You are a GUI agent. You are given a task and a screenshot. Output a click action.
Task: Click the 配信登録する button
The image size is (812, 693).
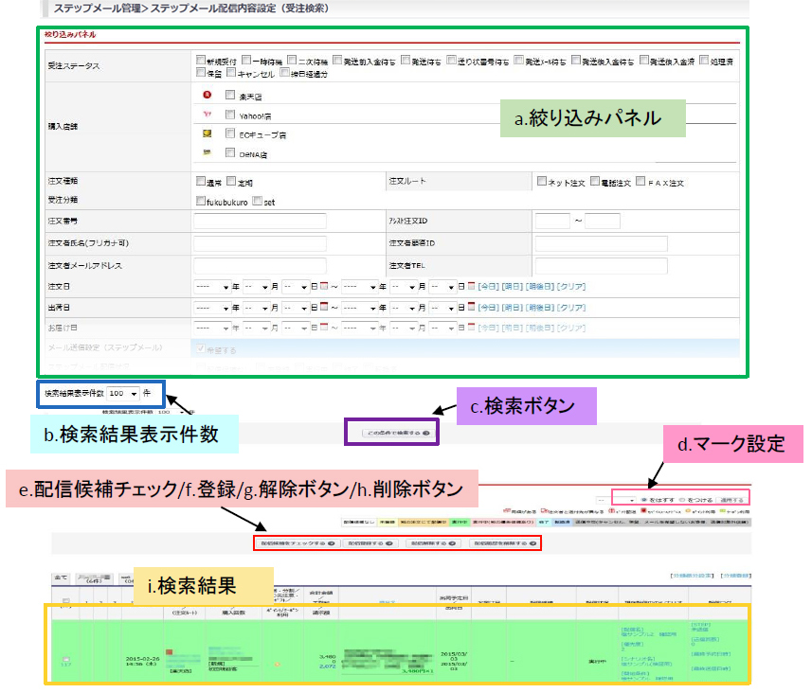(x=370, y=543)
